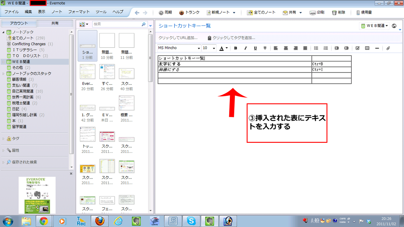Open the ツール menu
404x227 pixels.
(x=101, y=12)
